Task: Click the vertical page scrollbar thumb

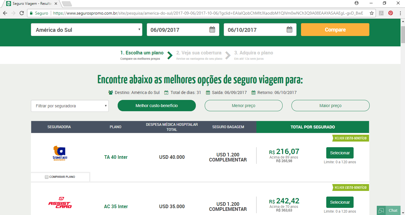Action: (403, 34)
